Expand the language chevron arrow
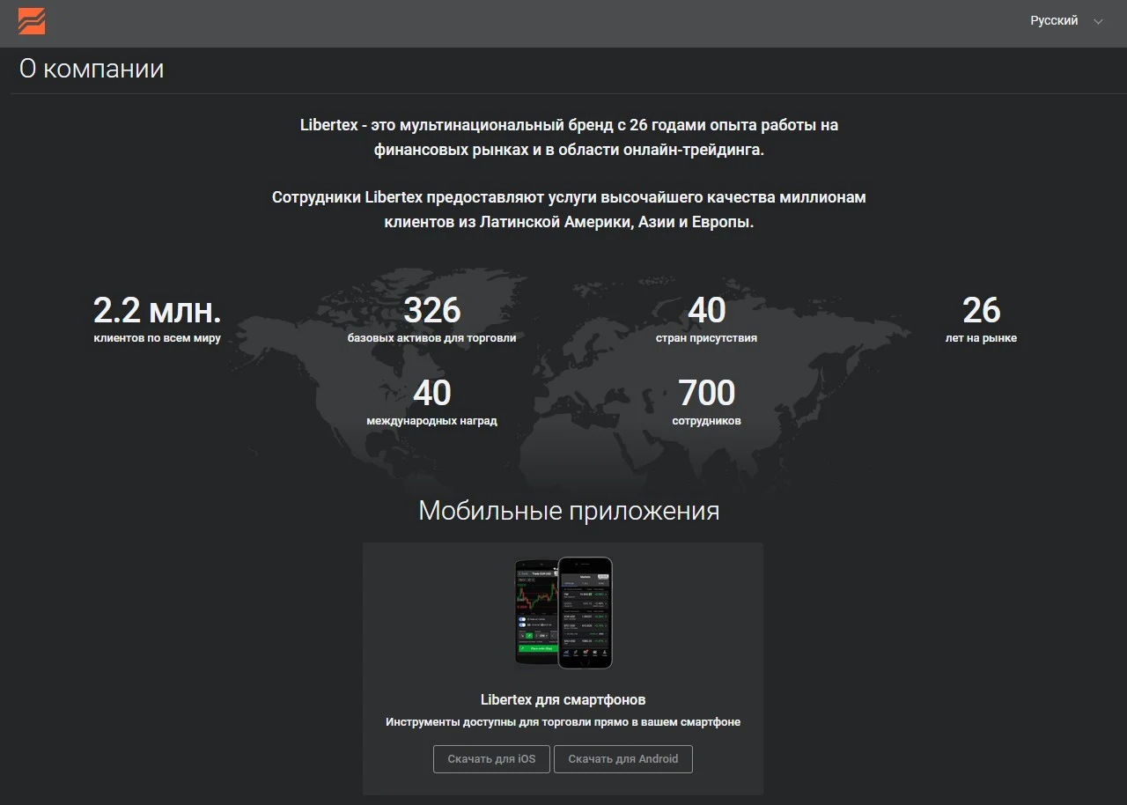The width and height of the screenshot is (1127, 805). (1098, 22)
